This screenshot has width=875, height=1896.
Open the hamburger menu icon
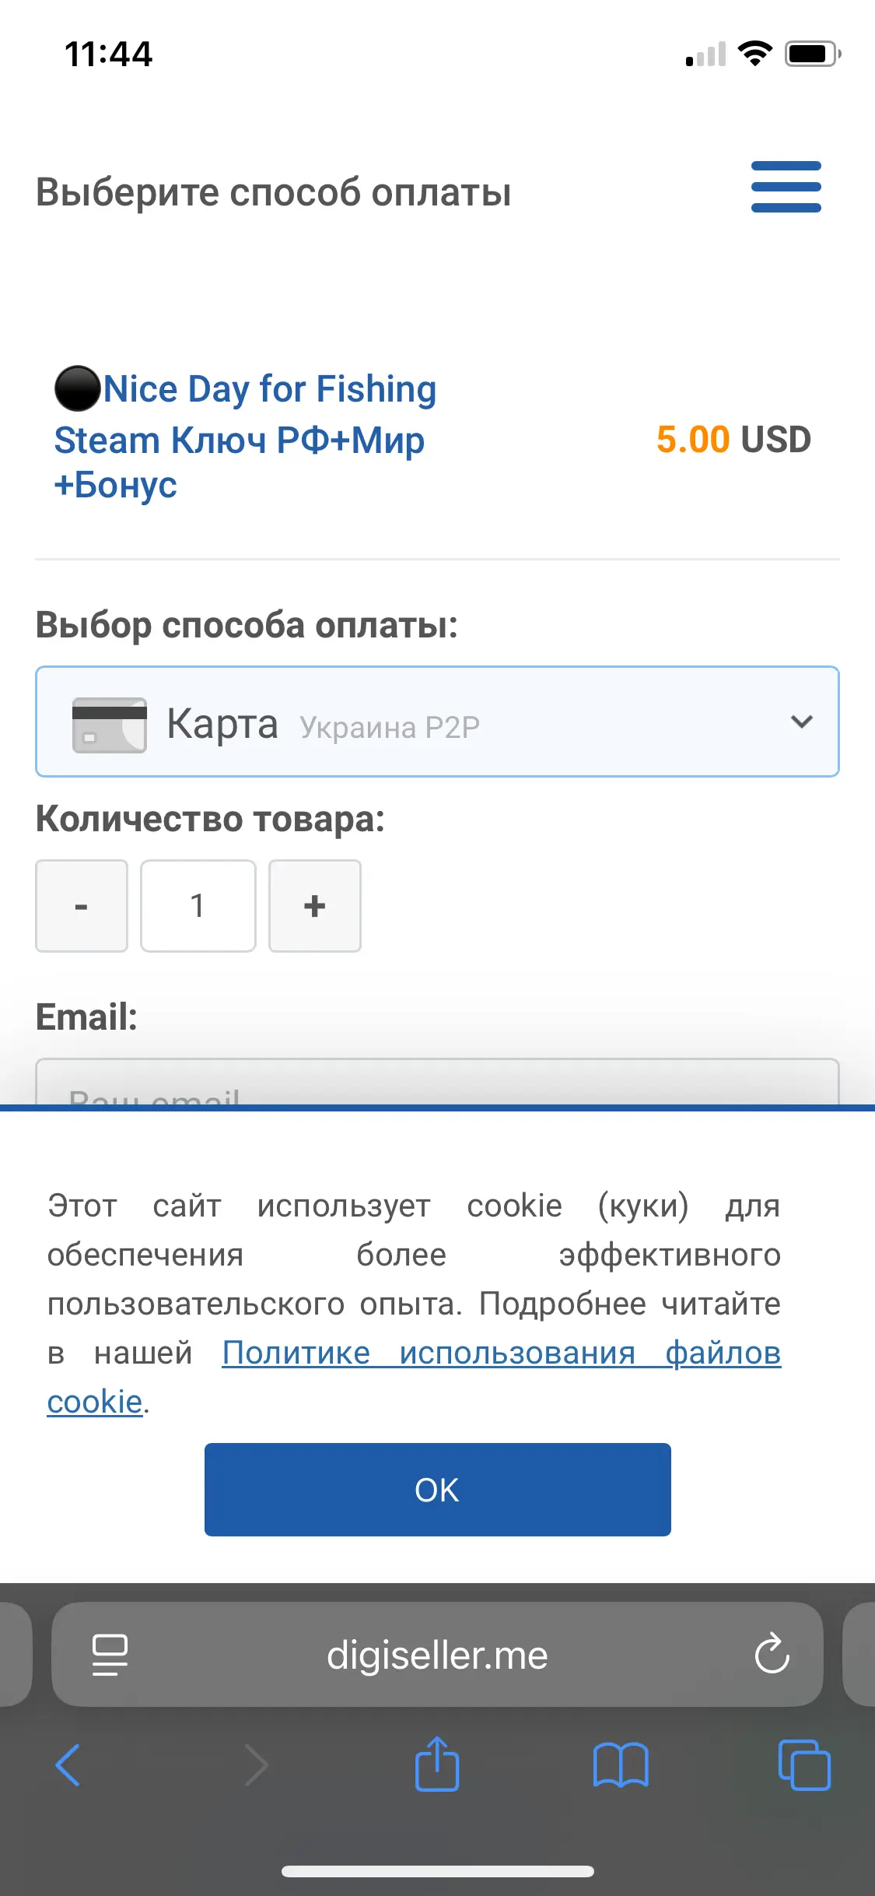pos(786,187)
